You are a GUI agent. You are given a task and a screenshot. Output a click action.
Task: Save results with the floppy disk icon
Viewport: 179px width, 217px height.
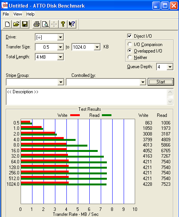25,24
